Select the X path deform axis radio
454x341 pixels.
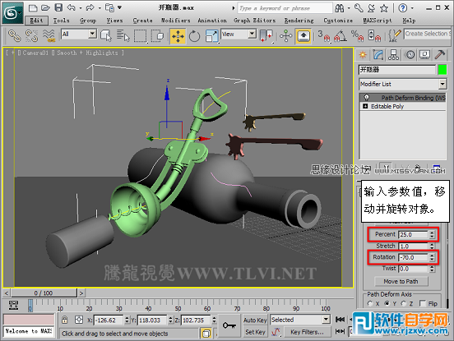click(370, 304)
